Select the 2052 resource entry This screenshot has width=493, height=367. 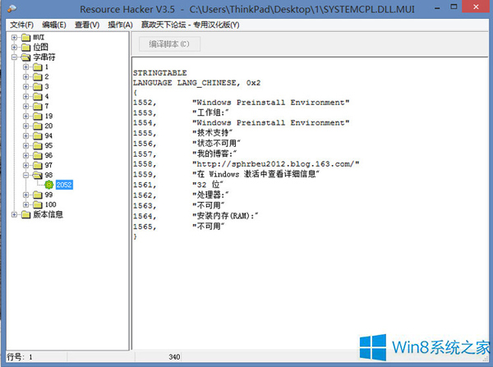pos(64,185)
